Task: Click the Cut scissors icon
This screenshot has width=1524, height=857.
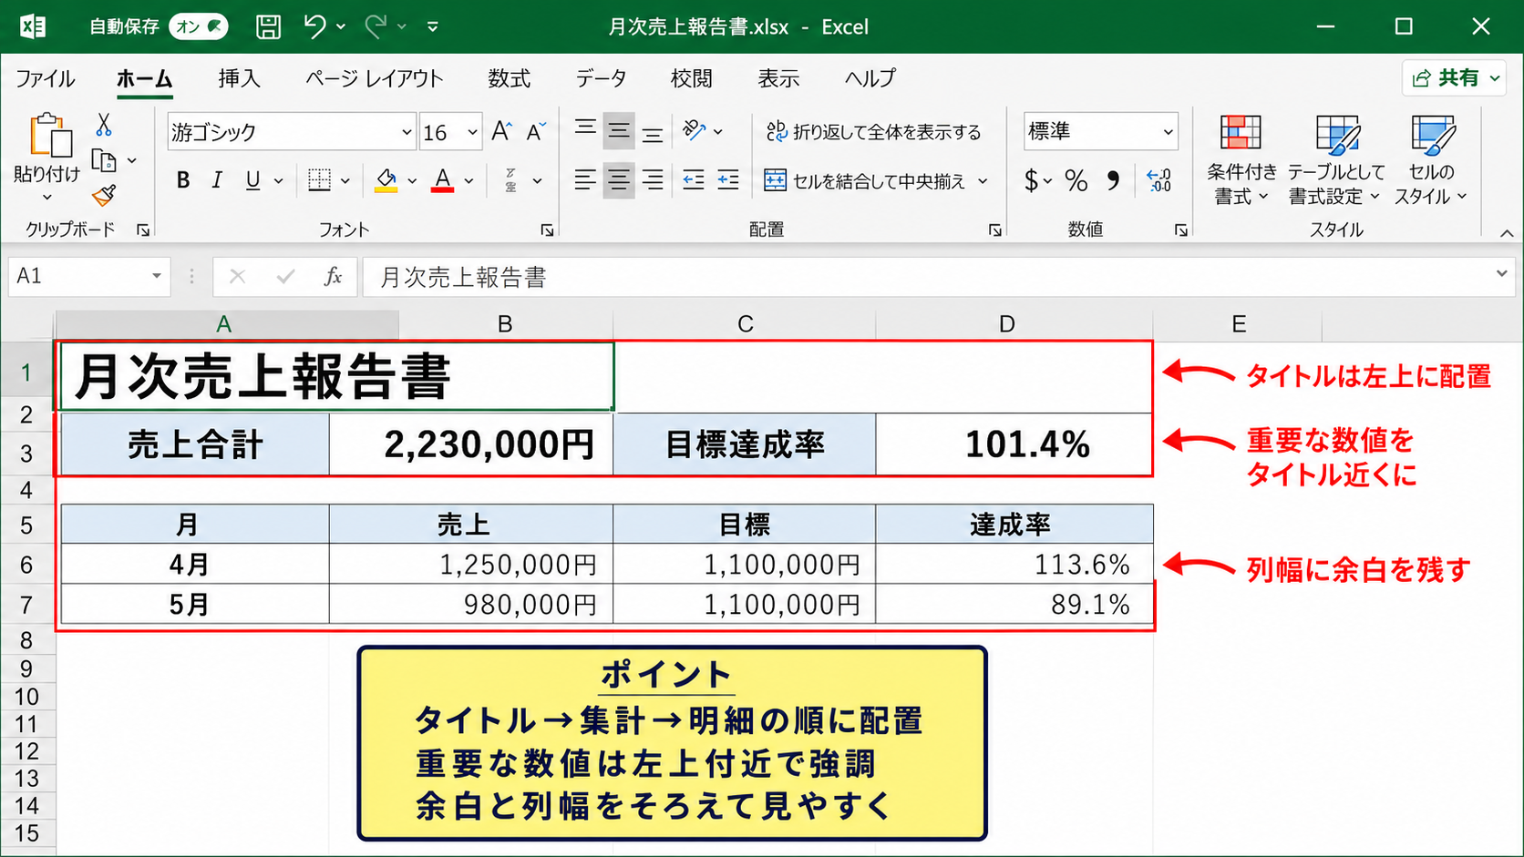Action: pos(104,125)
